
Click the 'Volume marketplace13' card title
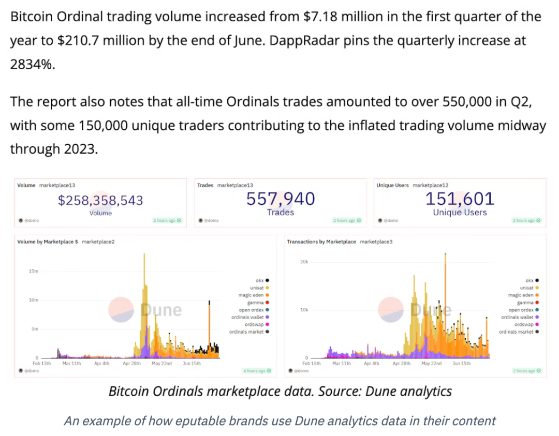(46, 185)
